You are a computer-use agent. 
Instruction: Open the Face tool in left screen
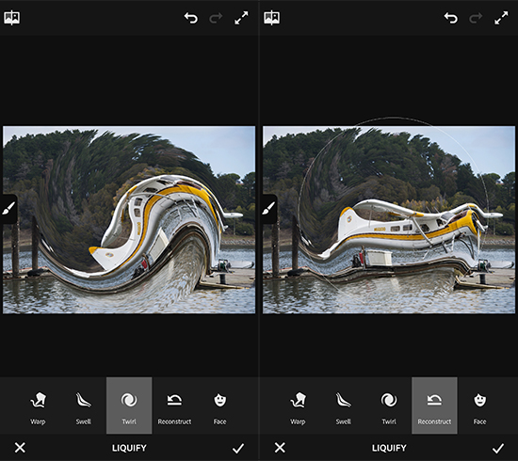tap(220, 406)
